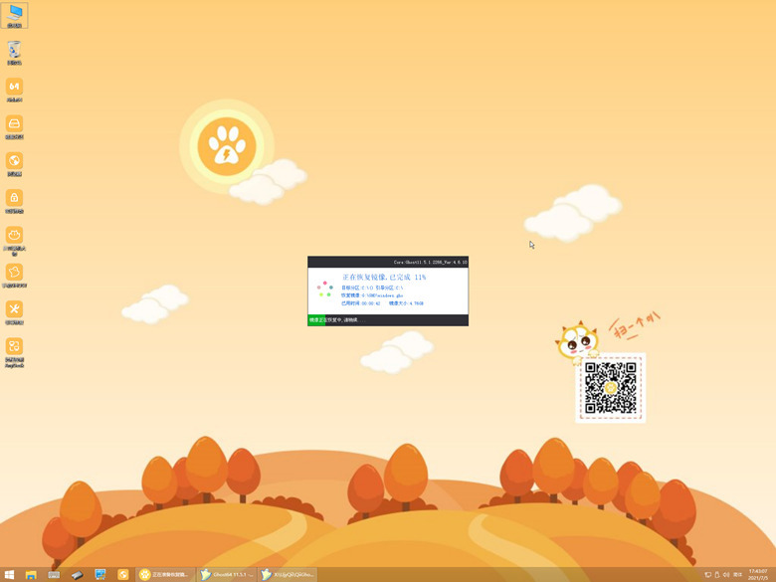Switch to the paw-icon restore task on the taskbar
The image size is (776, 582).
(x=165, y=574)
